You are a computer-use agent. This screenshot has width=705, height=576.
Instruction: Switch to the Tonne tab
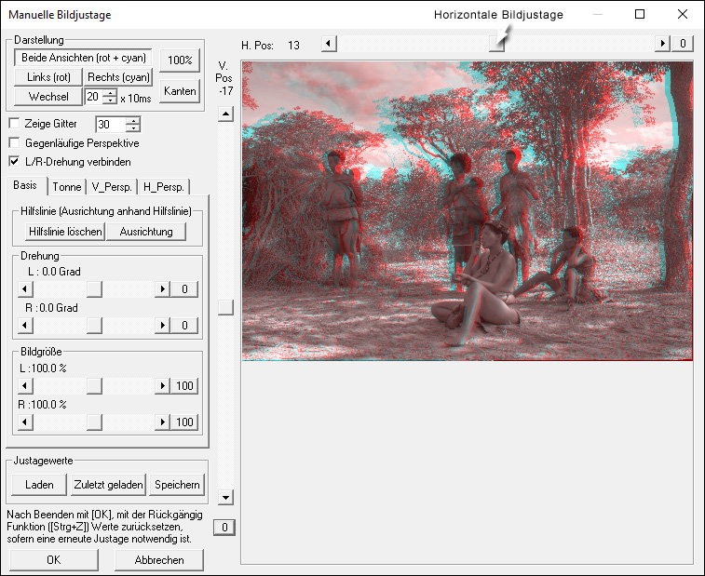click(x=66, y=186)
